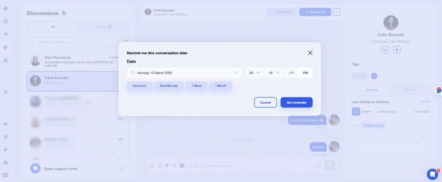Open the date picker showing Monday 10 March 2025
The height and width of the screenshot is (182, 442).
coord(184,73)
